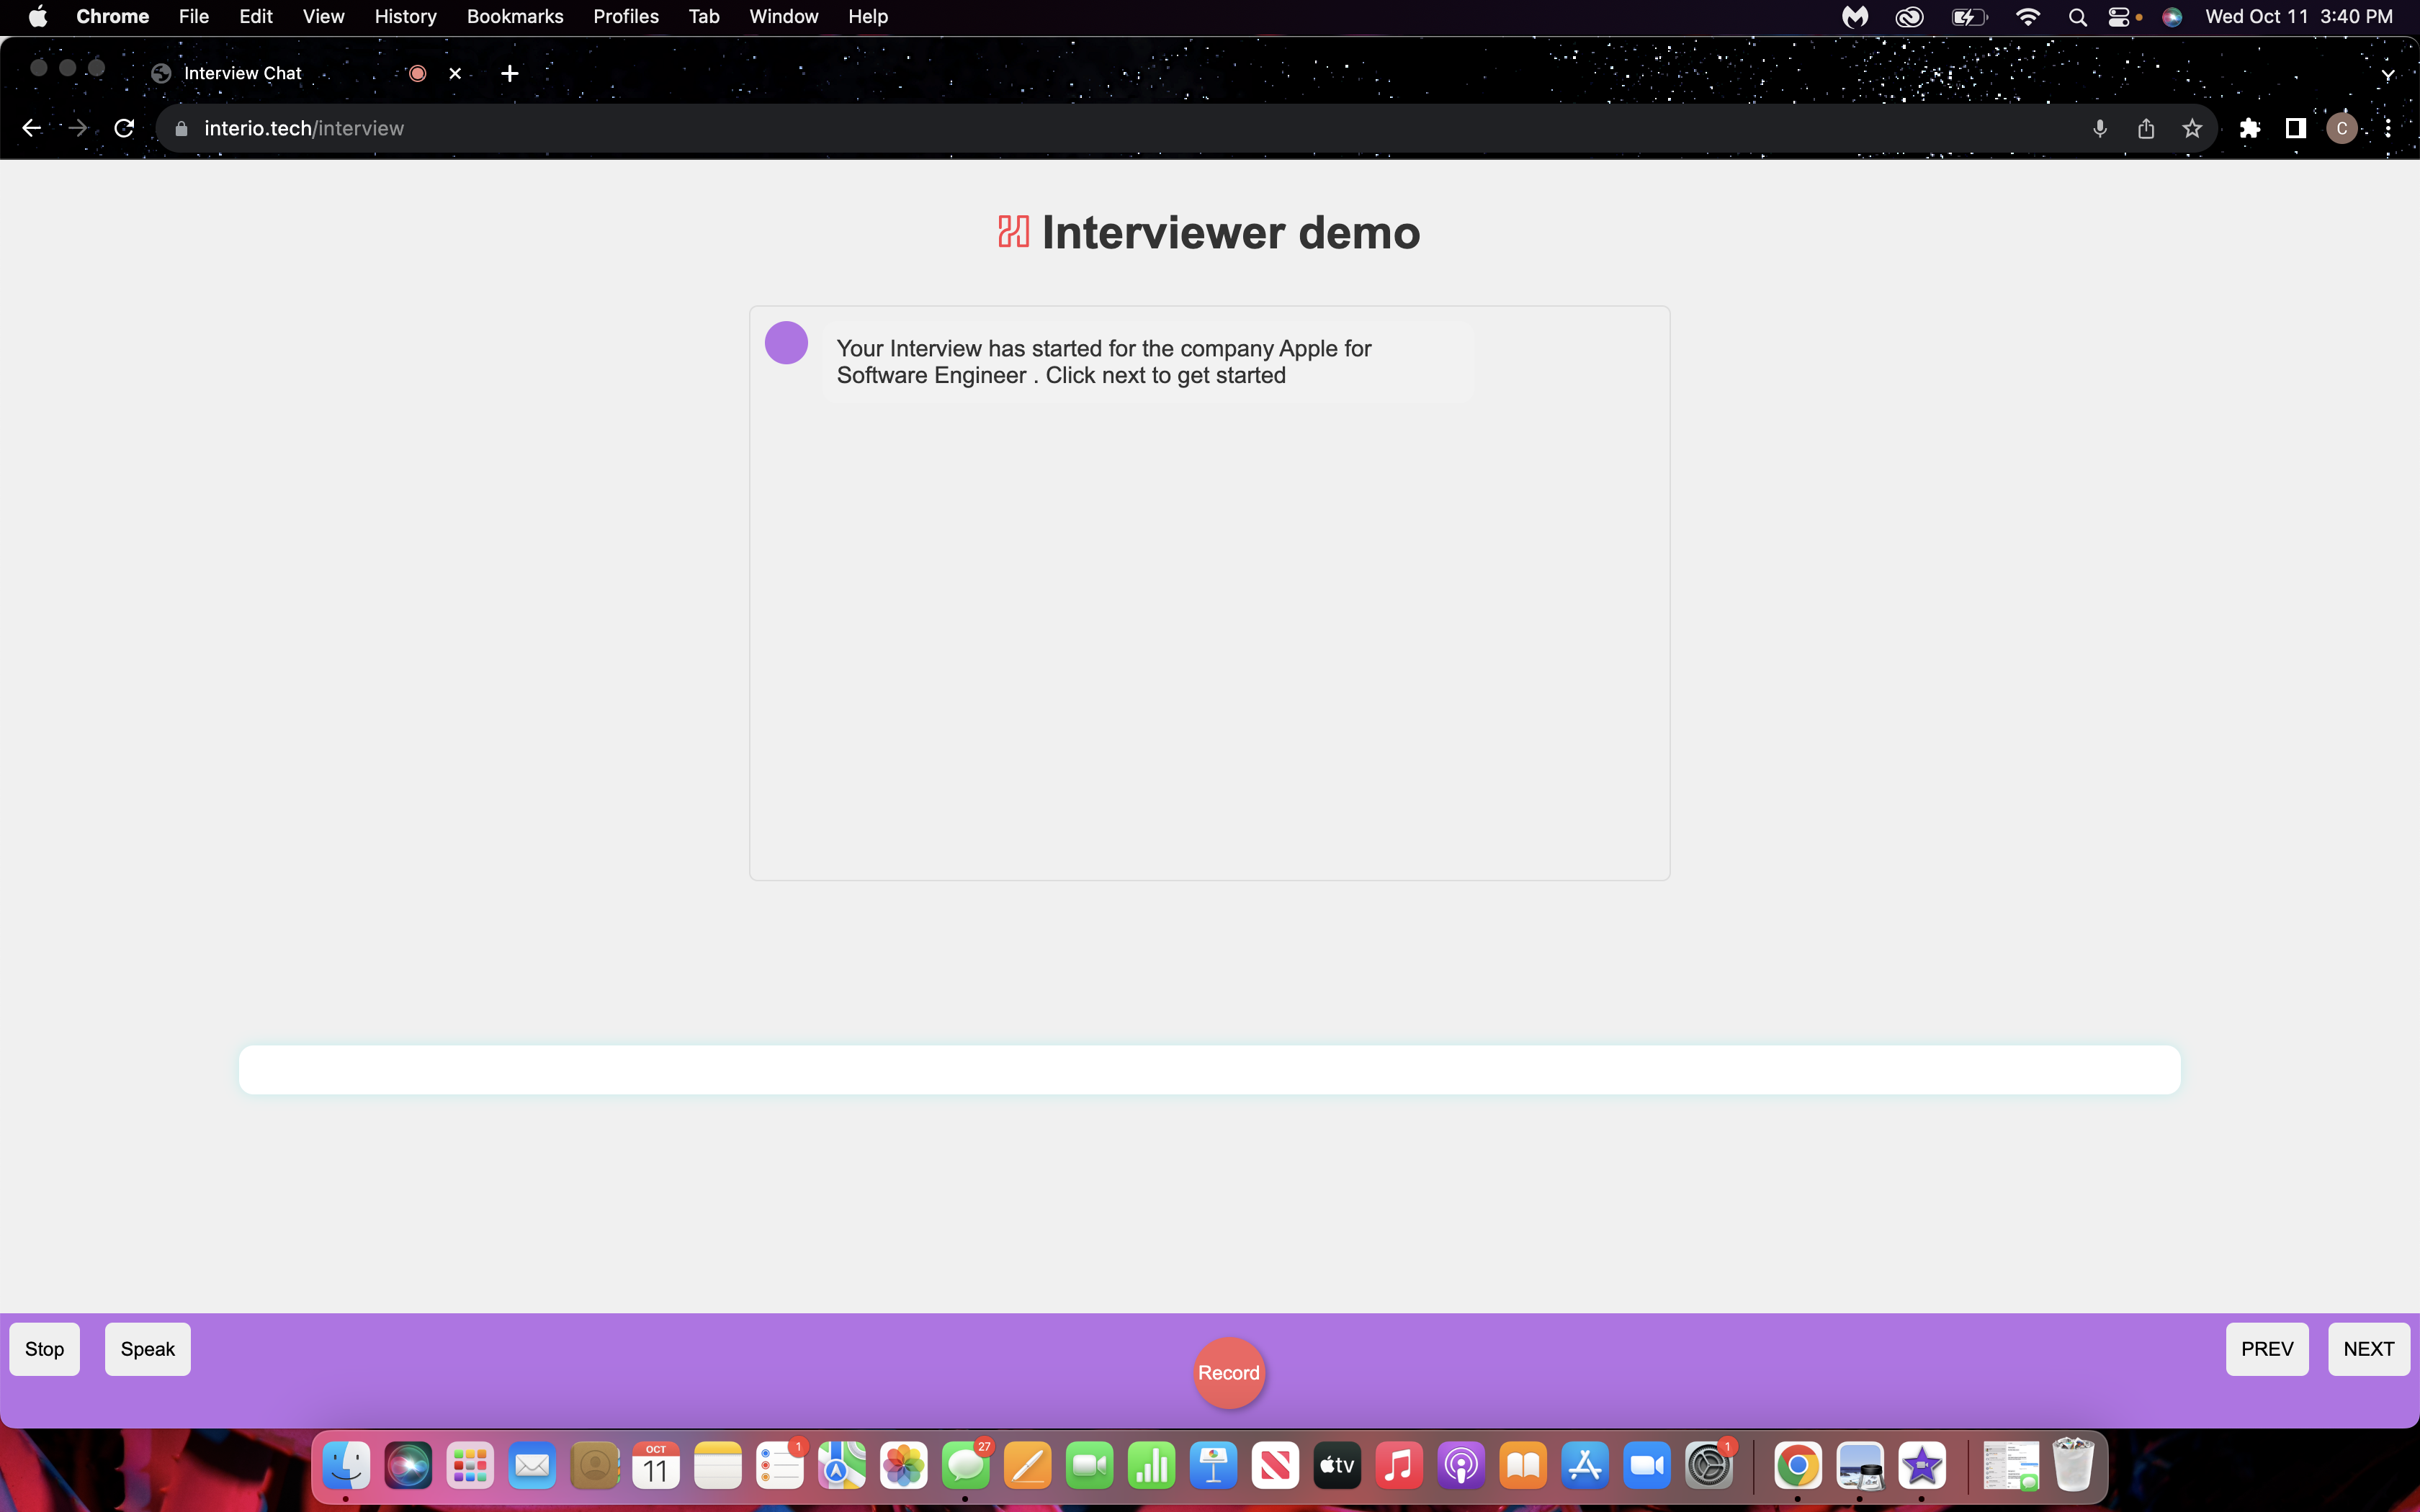Click the browser back arrow
The height and width of the screenshot is (1512, 2420).
point(31,128)
